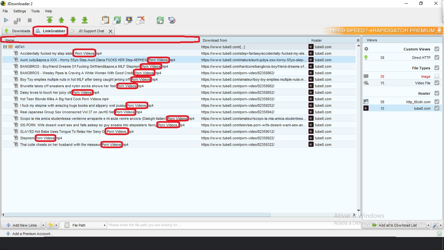Click the Image file type icon

coord(366,76)
